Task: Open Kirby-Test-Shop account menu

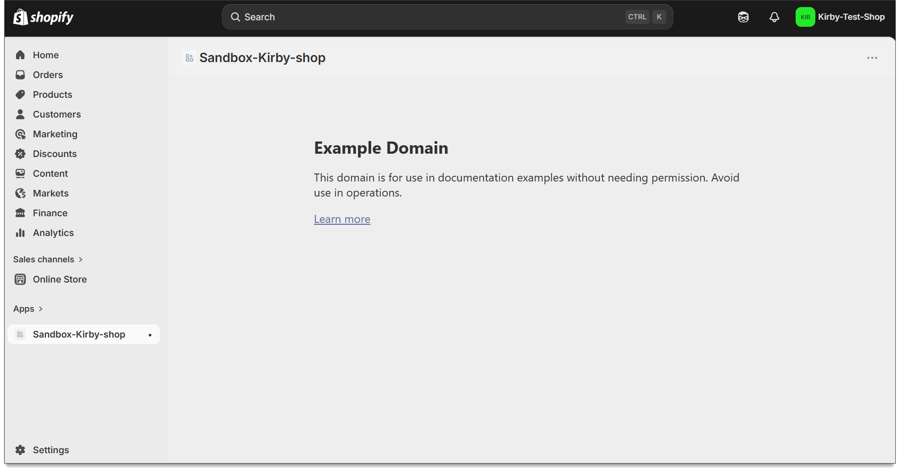Action: click(x=840, y=17)
